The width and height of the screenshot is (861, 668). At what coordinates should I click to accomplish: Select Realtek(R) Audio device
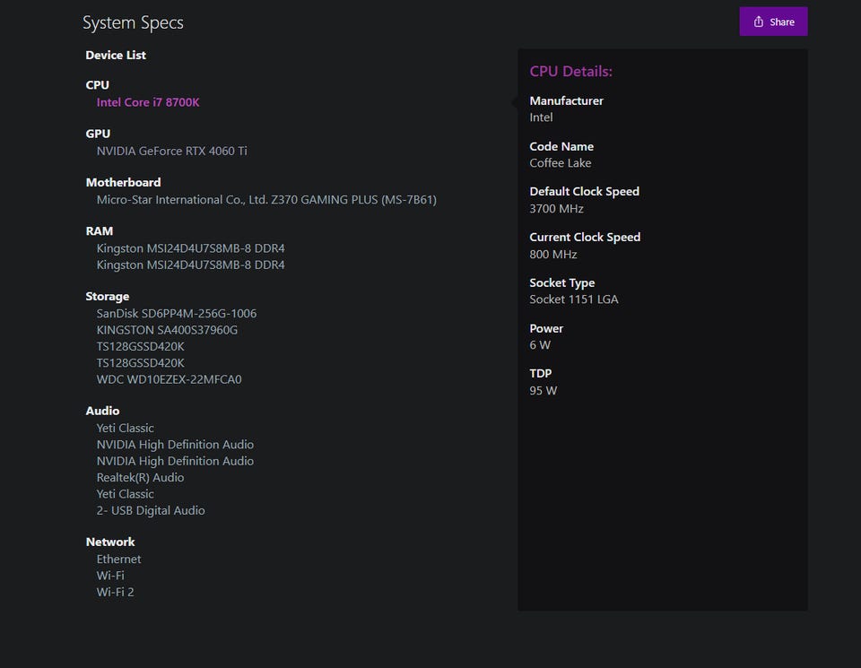pyautogui.click(x=140, y=478)
